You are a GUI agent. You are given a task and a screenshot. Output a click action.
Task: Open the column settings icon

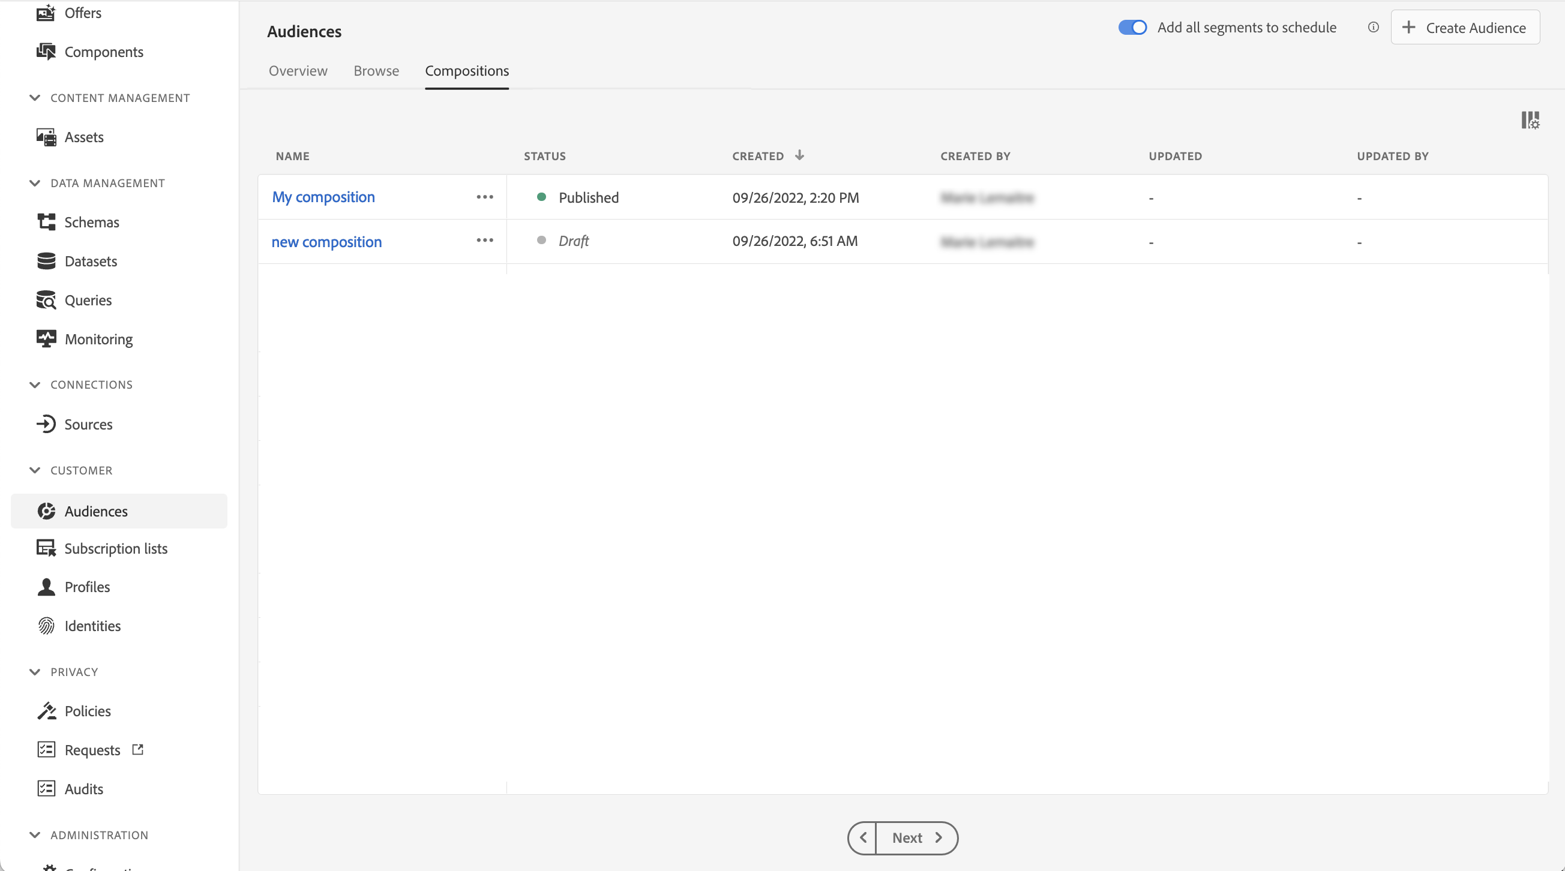point(1530,119)
